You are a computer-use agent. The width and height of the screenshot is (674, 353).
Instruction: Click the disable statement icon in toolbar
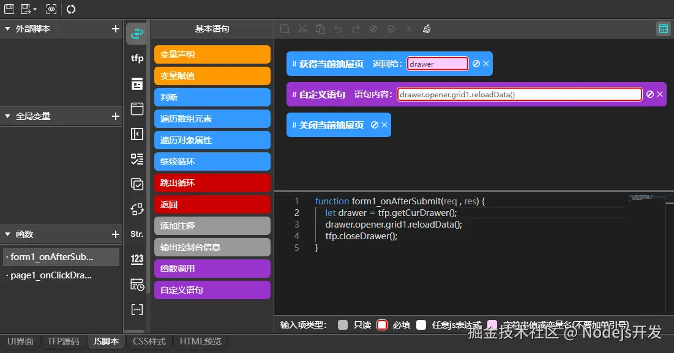coord(373,29)
